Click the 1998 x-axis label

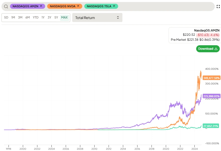click(9, 149)
